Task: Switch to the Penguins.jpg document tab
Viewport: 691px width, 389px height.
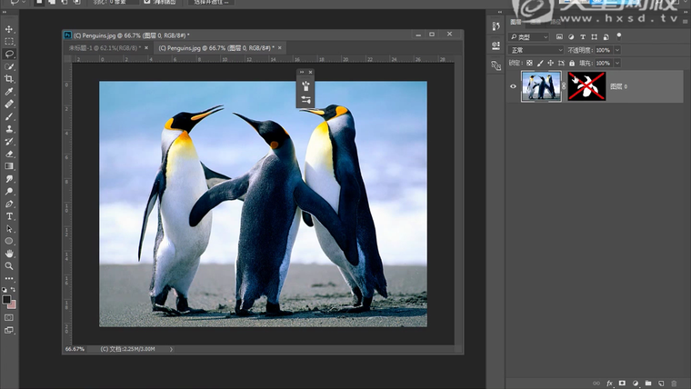Action: 215,47
